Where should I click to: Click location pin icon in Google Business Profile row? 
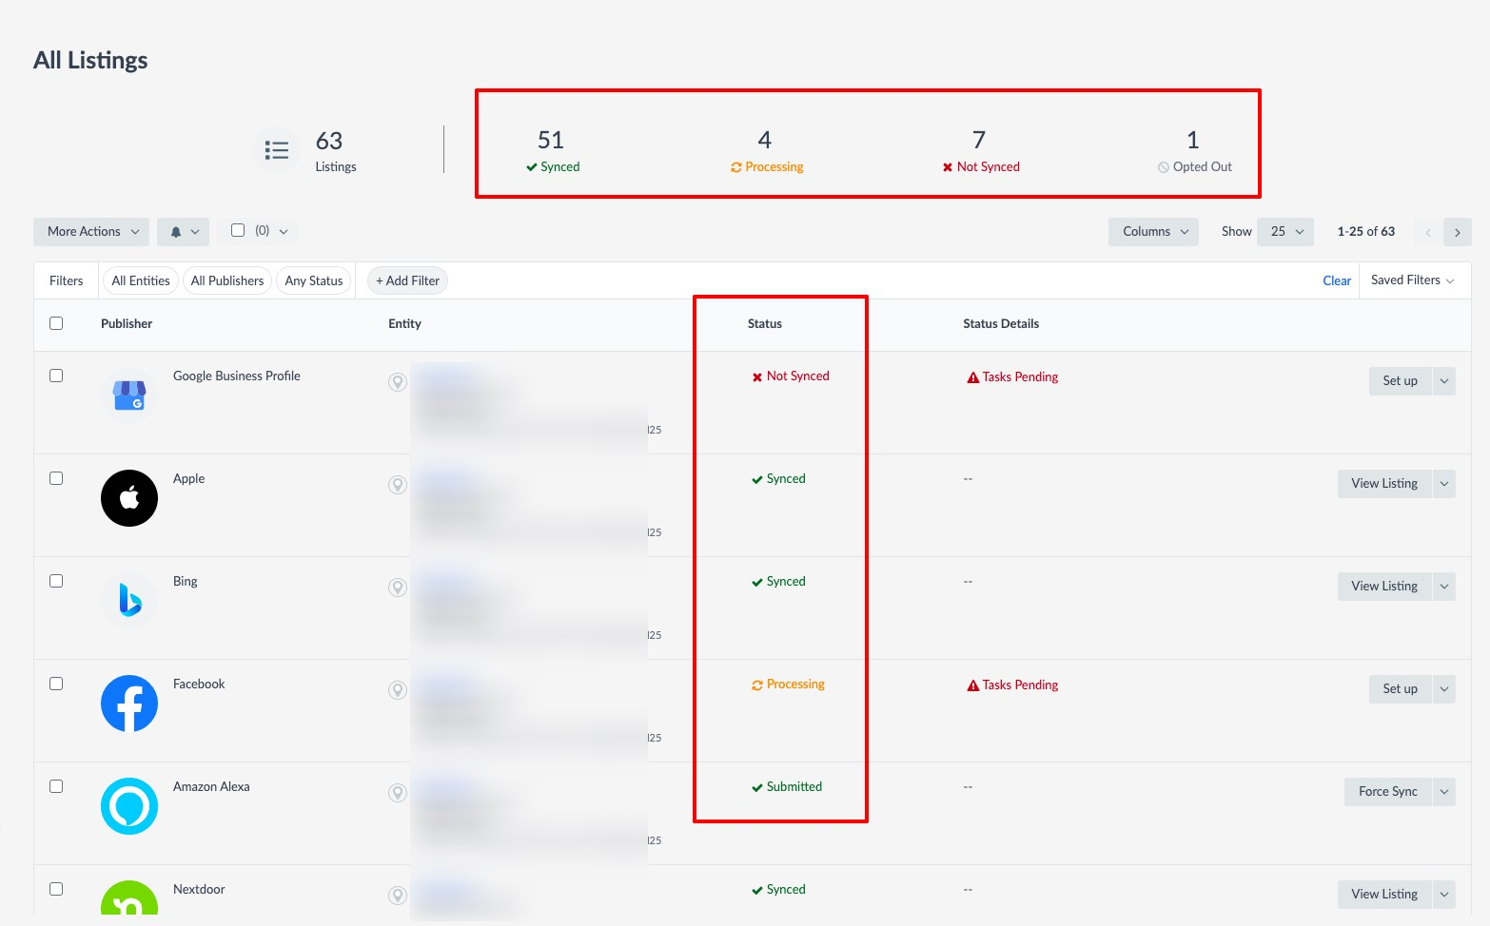coord(398,382)
